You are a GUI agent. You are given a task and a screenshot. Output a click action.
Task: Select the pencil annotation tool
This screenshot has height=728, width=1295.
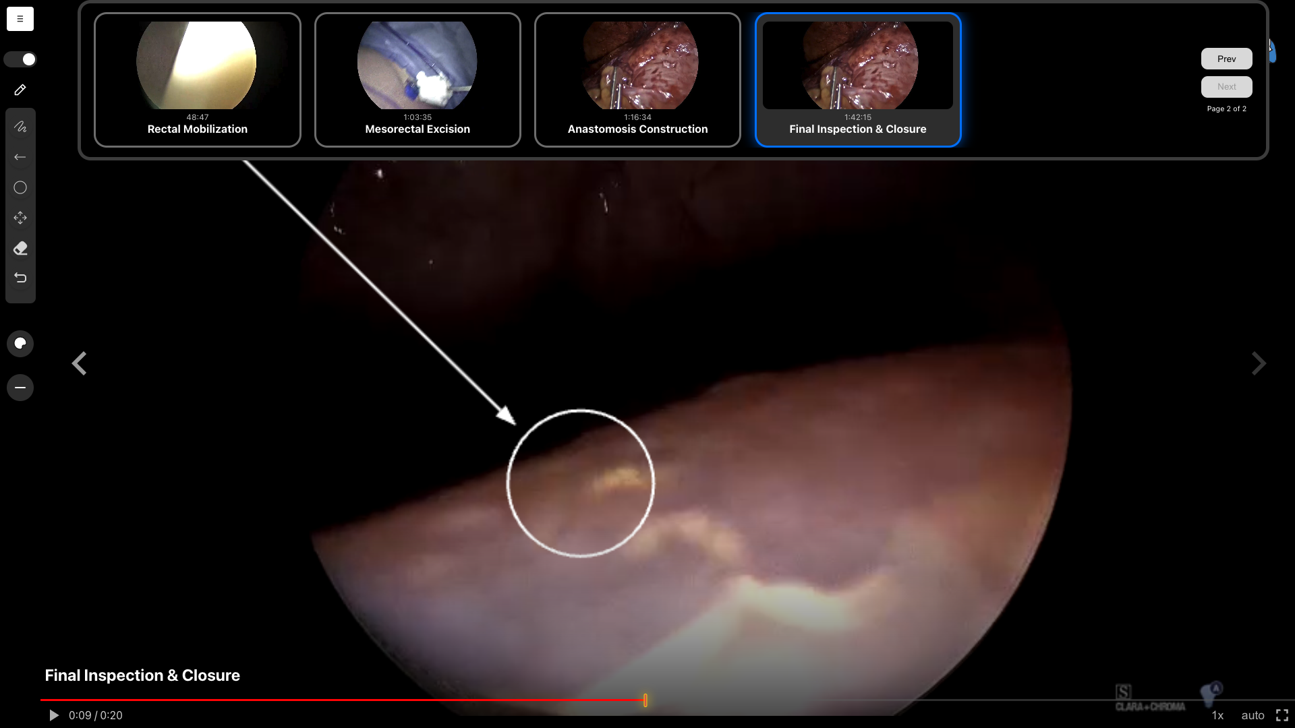tap(20, 90)
